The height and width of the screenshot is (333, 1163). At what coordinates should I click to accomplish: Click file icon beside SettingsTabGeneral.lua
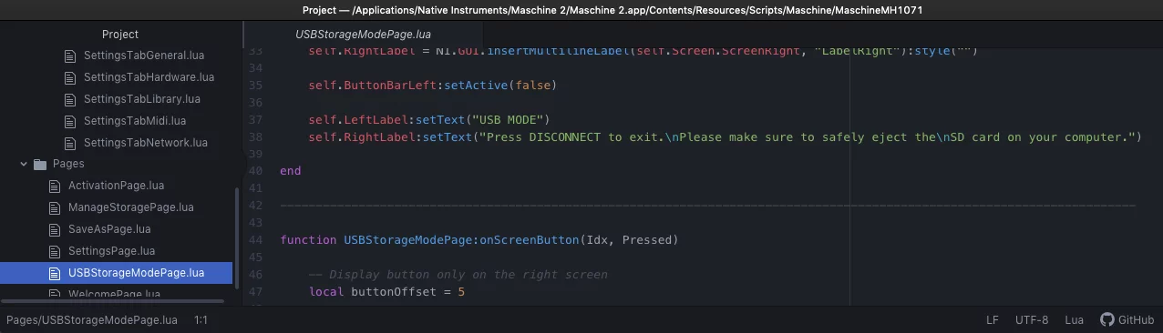pyautogui.click(x=71, y=55)
